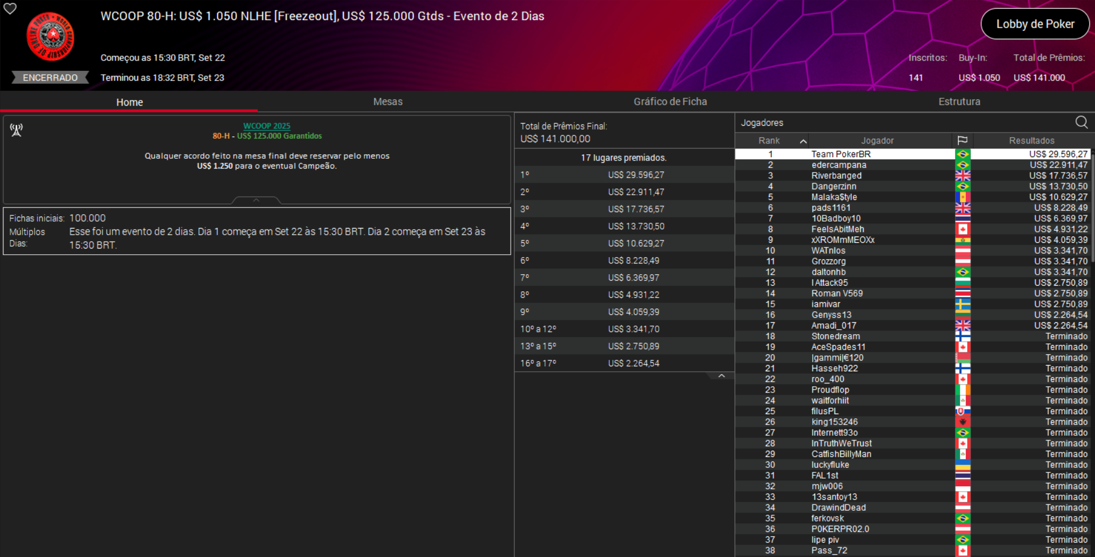
Task: Switch to the Gráfico de Ficha tab
Action: (670, 102)
